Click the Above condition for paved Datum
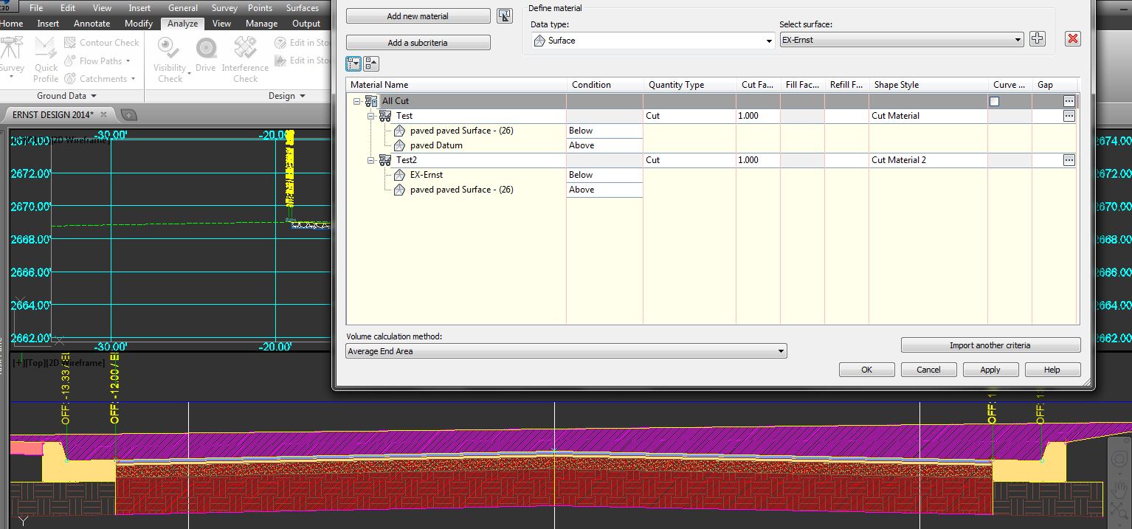1132x529 pixels. pos(604,145)
